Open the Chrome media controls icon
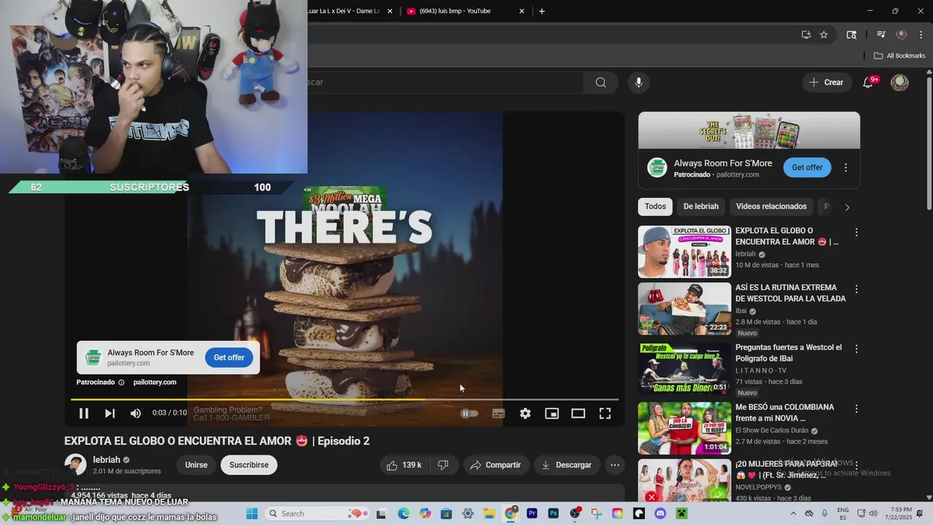The height and width of the screenshot is (525, 933). coord(881,34)
